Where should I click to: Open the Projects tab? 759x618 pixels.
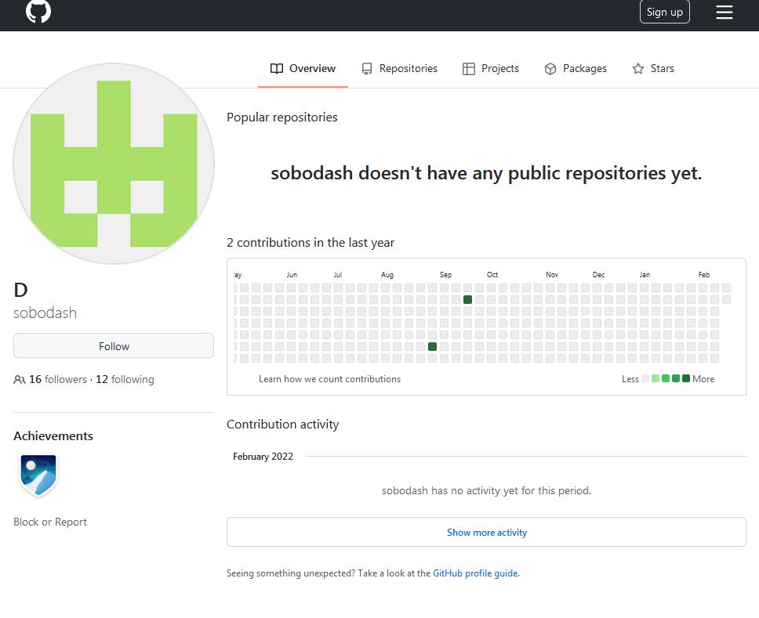pos(491,69)
